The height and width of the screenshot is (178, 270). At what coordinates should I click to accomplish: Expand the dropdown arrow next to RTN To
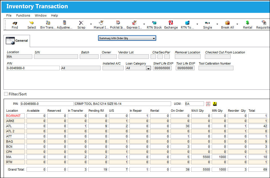point(197,24)
